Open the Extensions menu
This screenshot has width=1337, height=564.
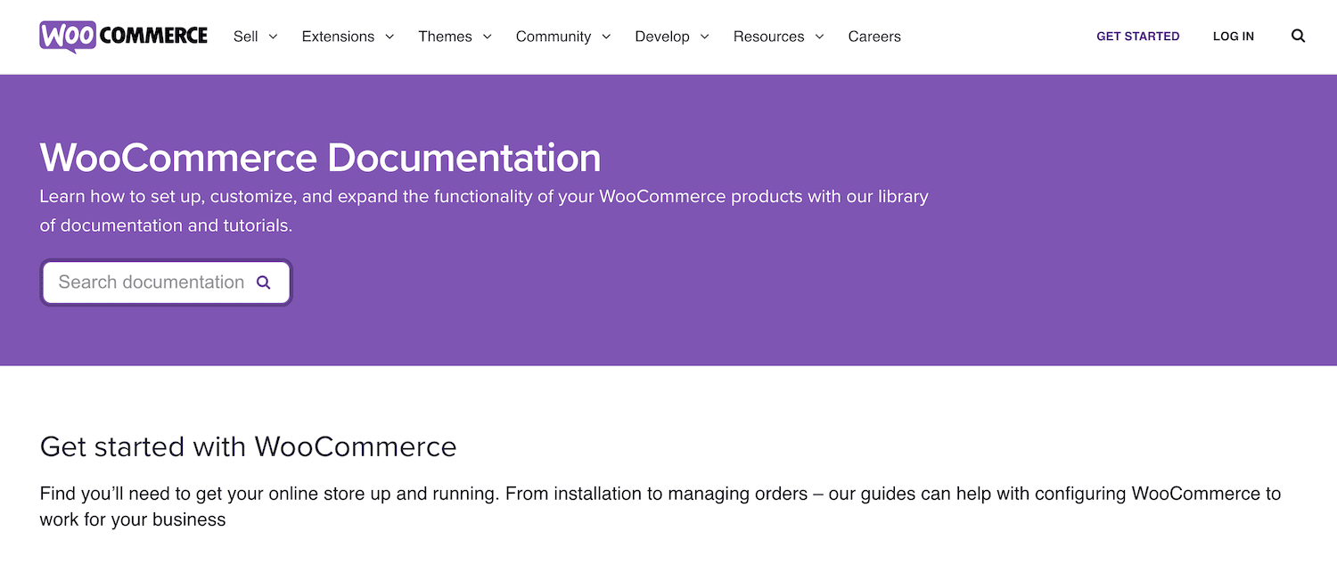338,37
